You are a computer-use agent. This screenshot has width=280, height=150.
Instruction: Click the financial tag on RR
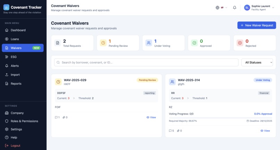pyautogui.click(x=264, y=93)
